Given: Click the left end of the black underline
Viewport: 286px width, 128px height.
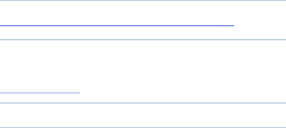Looking at the screenshot, I should [x=1, y=93].
